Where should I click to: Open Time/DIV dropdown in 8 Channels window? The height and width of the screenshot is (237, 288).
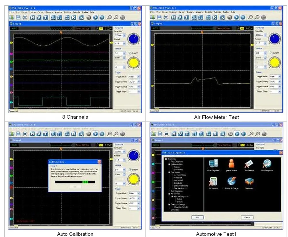pos(120,35)
